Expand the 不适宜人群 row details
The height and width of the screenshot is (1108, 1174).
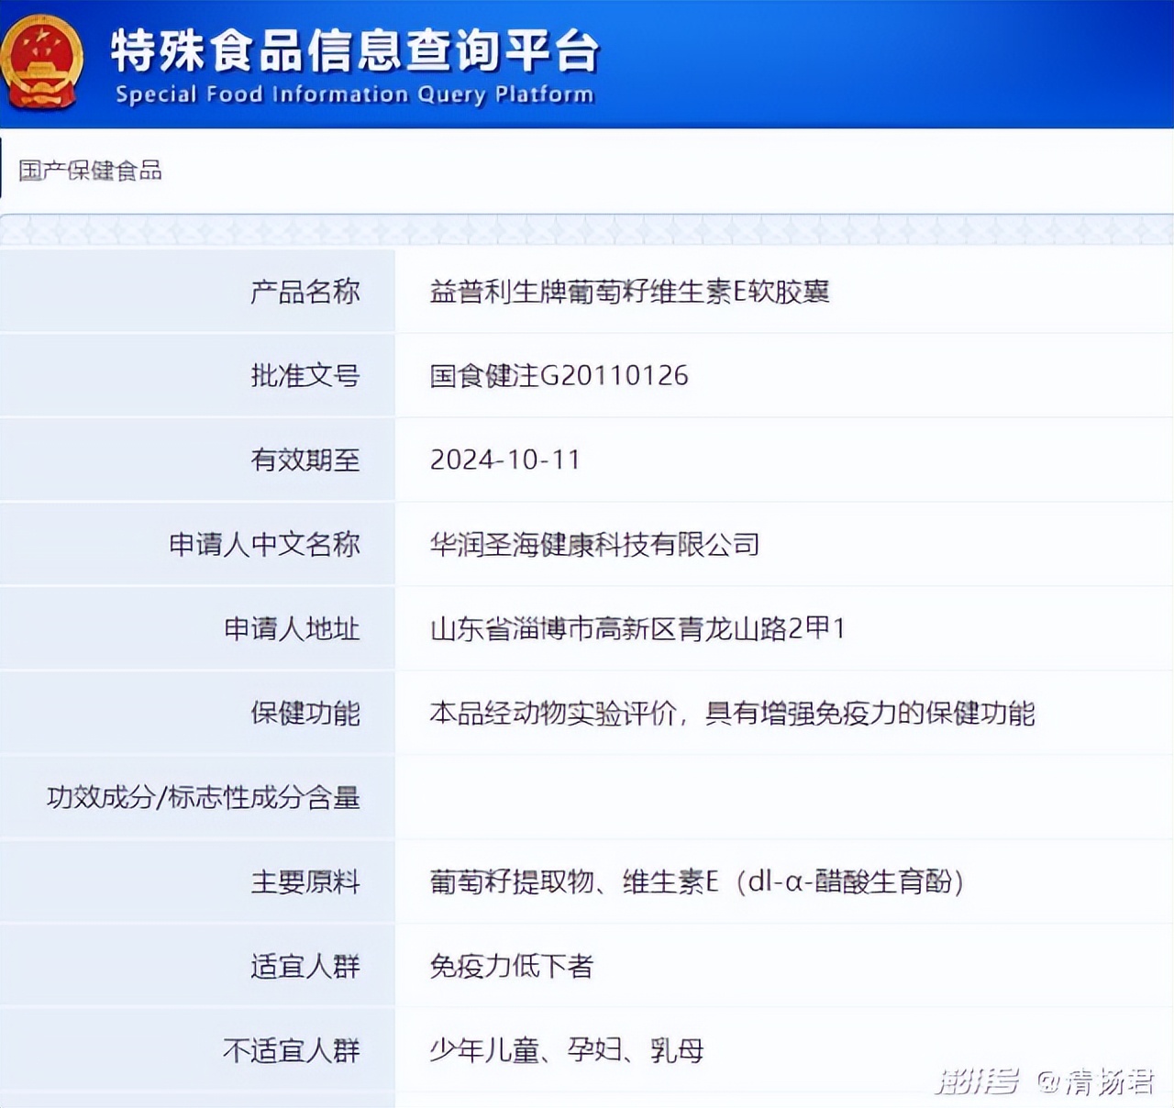(293, 1050)
